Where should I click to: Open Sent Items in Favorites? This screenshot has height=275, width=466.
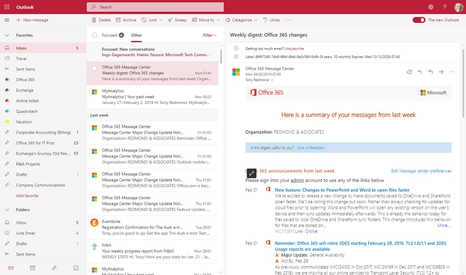[43, 69]
